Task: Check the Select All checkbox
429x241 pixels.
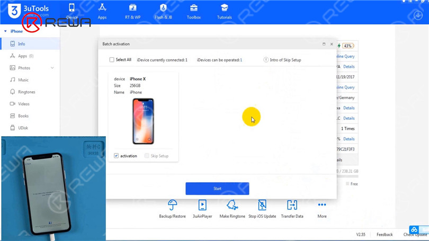Action: tap(112, 60)
